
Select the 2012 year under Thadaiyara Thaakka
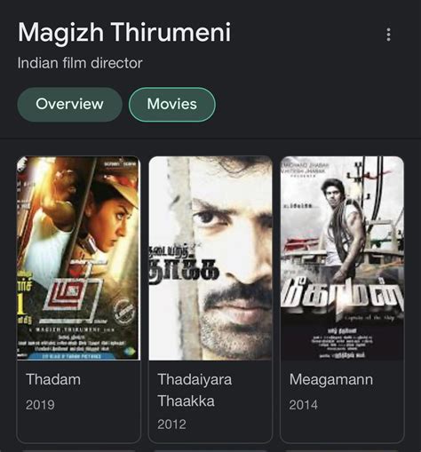171,424
